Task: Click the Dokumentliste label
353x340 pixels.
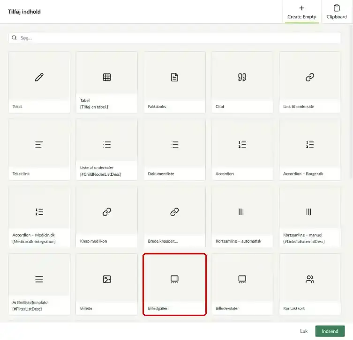Action: click(x=161, y=174)
